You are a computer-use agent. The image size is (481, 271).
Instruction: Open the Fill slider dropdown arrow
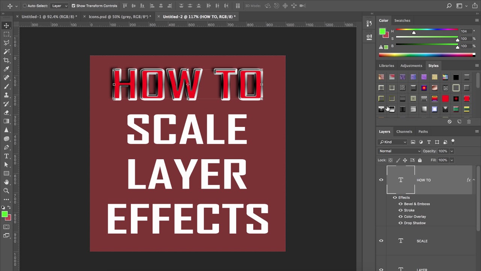pyautogui.click(x=452, y=160)
